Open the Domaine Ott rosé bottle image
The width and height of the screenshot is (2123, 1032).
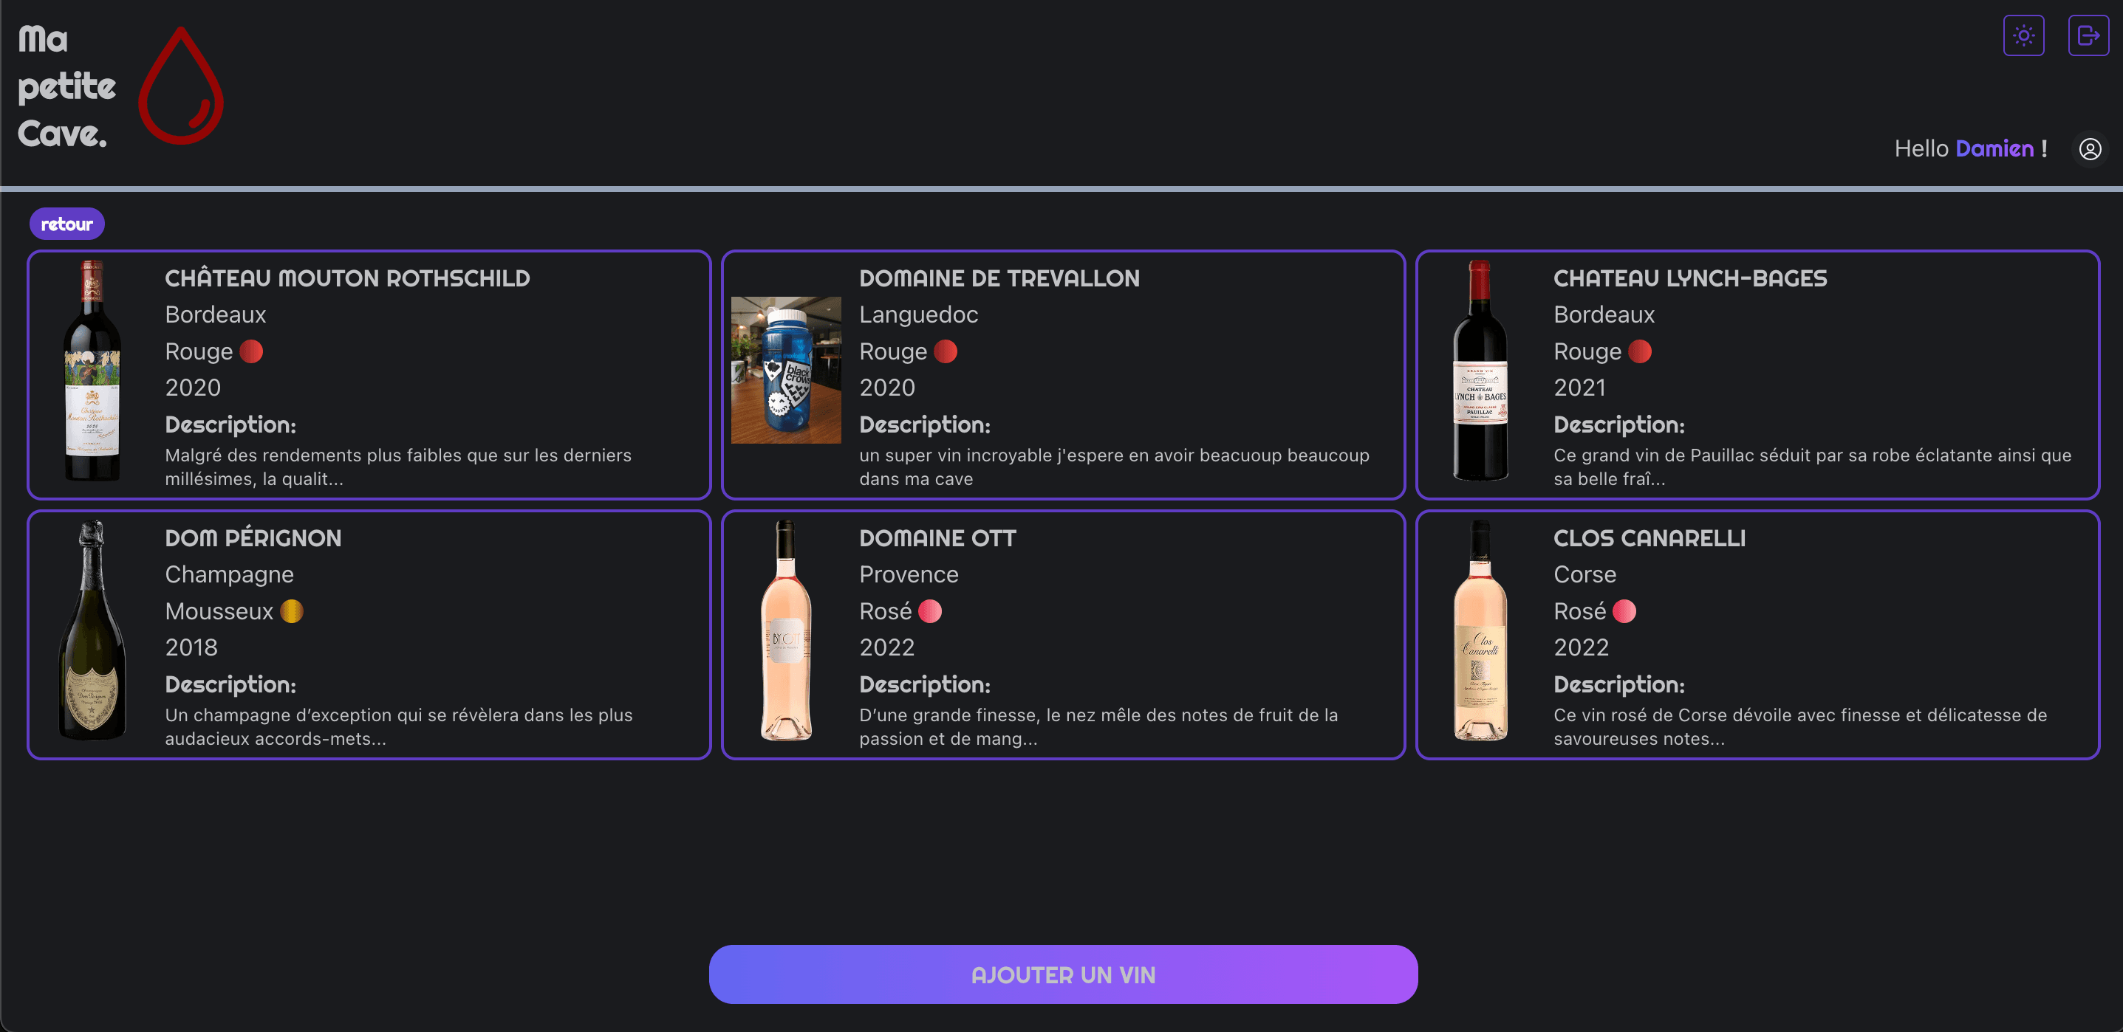click(785, 630)
